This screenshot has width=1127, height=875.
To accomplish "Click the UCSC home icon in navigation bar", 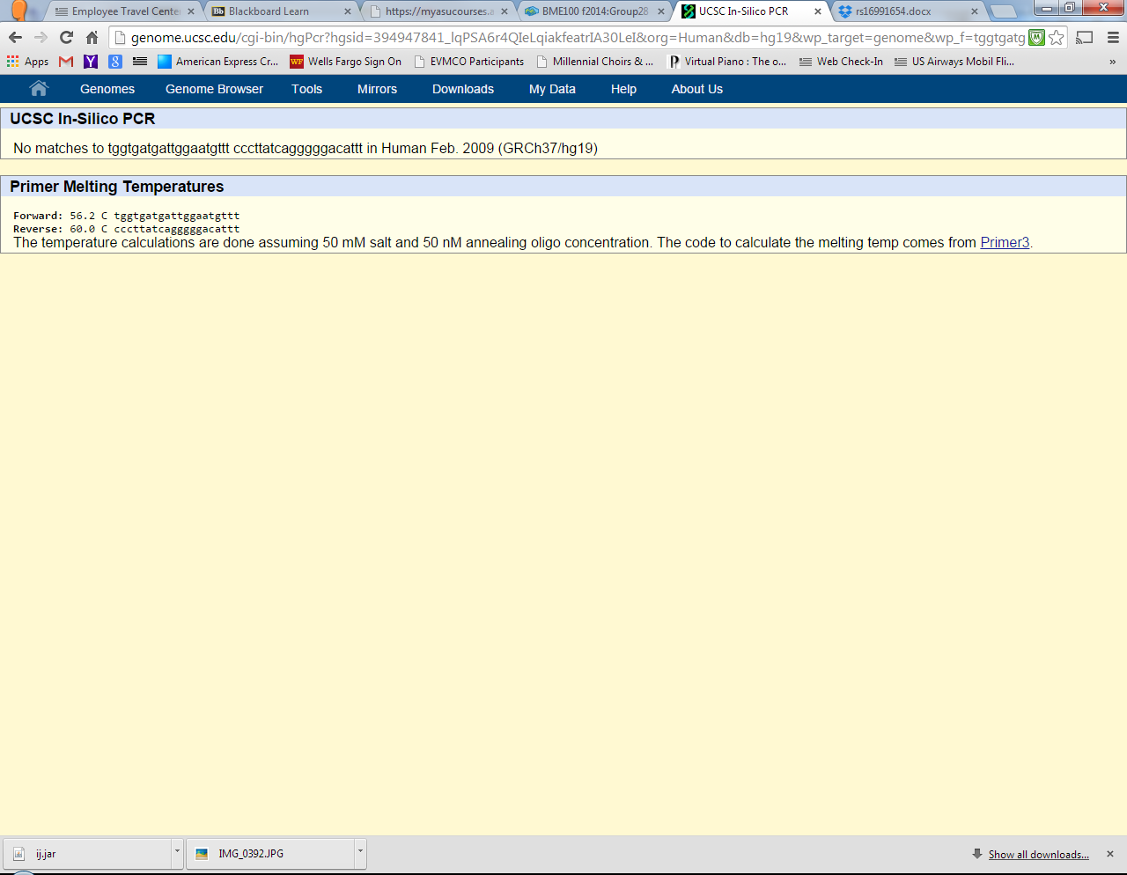I will [38, 89].
